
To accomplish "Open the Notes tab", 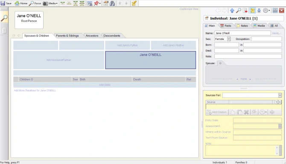I will tap(242, 25).
